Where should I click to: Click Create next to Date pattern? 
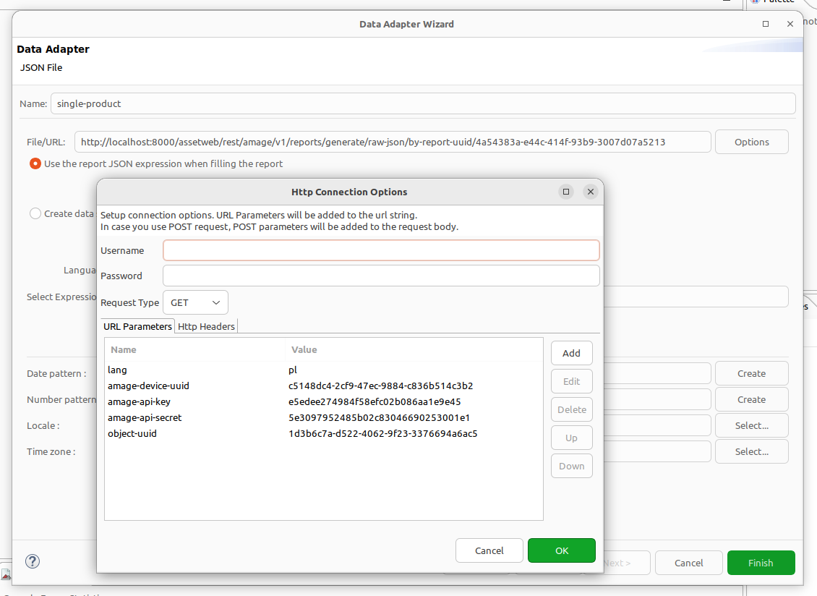[751, 373]
